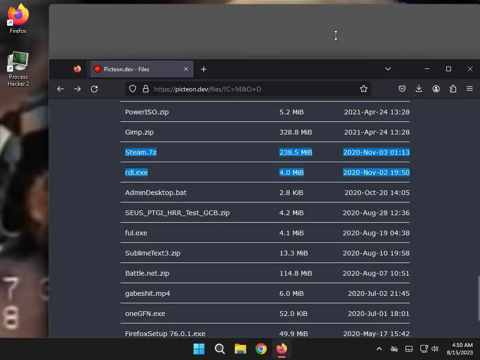Open the ful.exe link
480x360 pixels.
(136, 233)
